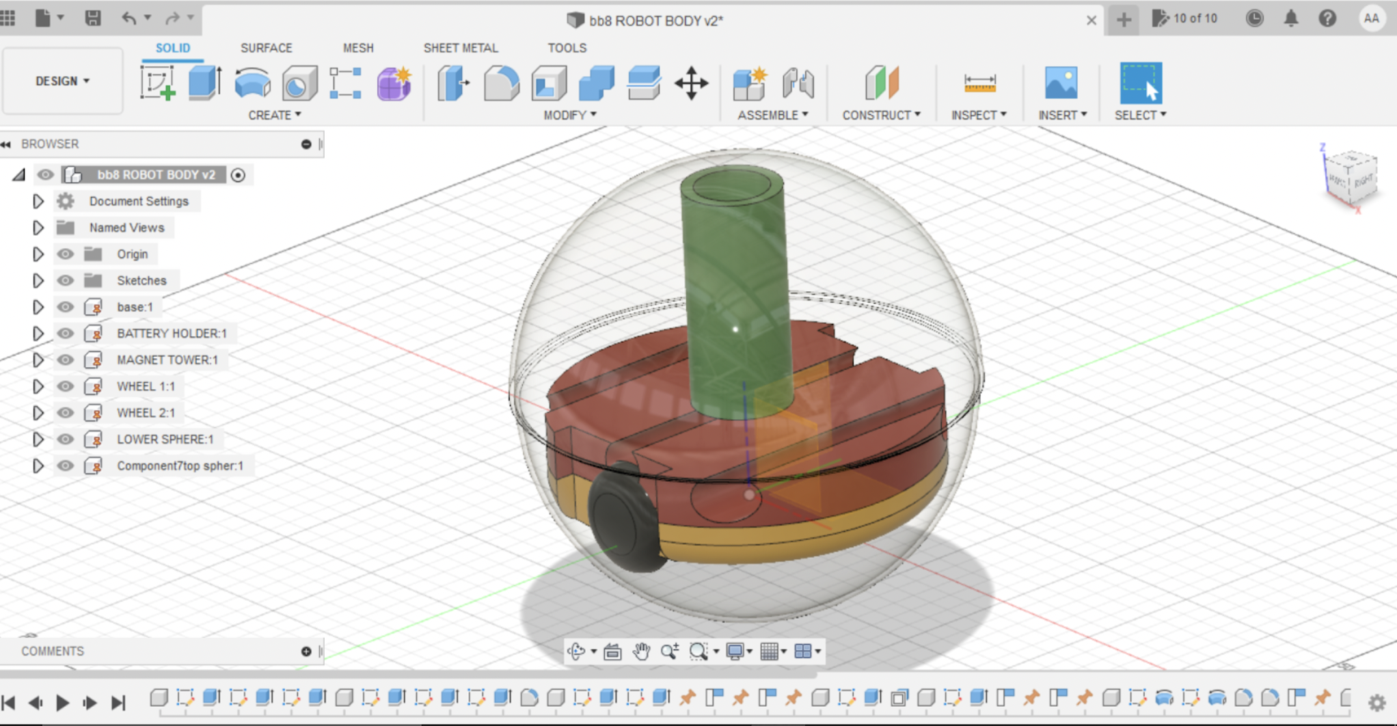Activate root component radio button
The height and width of the screenshot is (726, 1397).
(x=238, y=175)
